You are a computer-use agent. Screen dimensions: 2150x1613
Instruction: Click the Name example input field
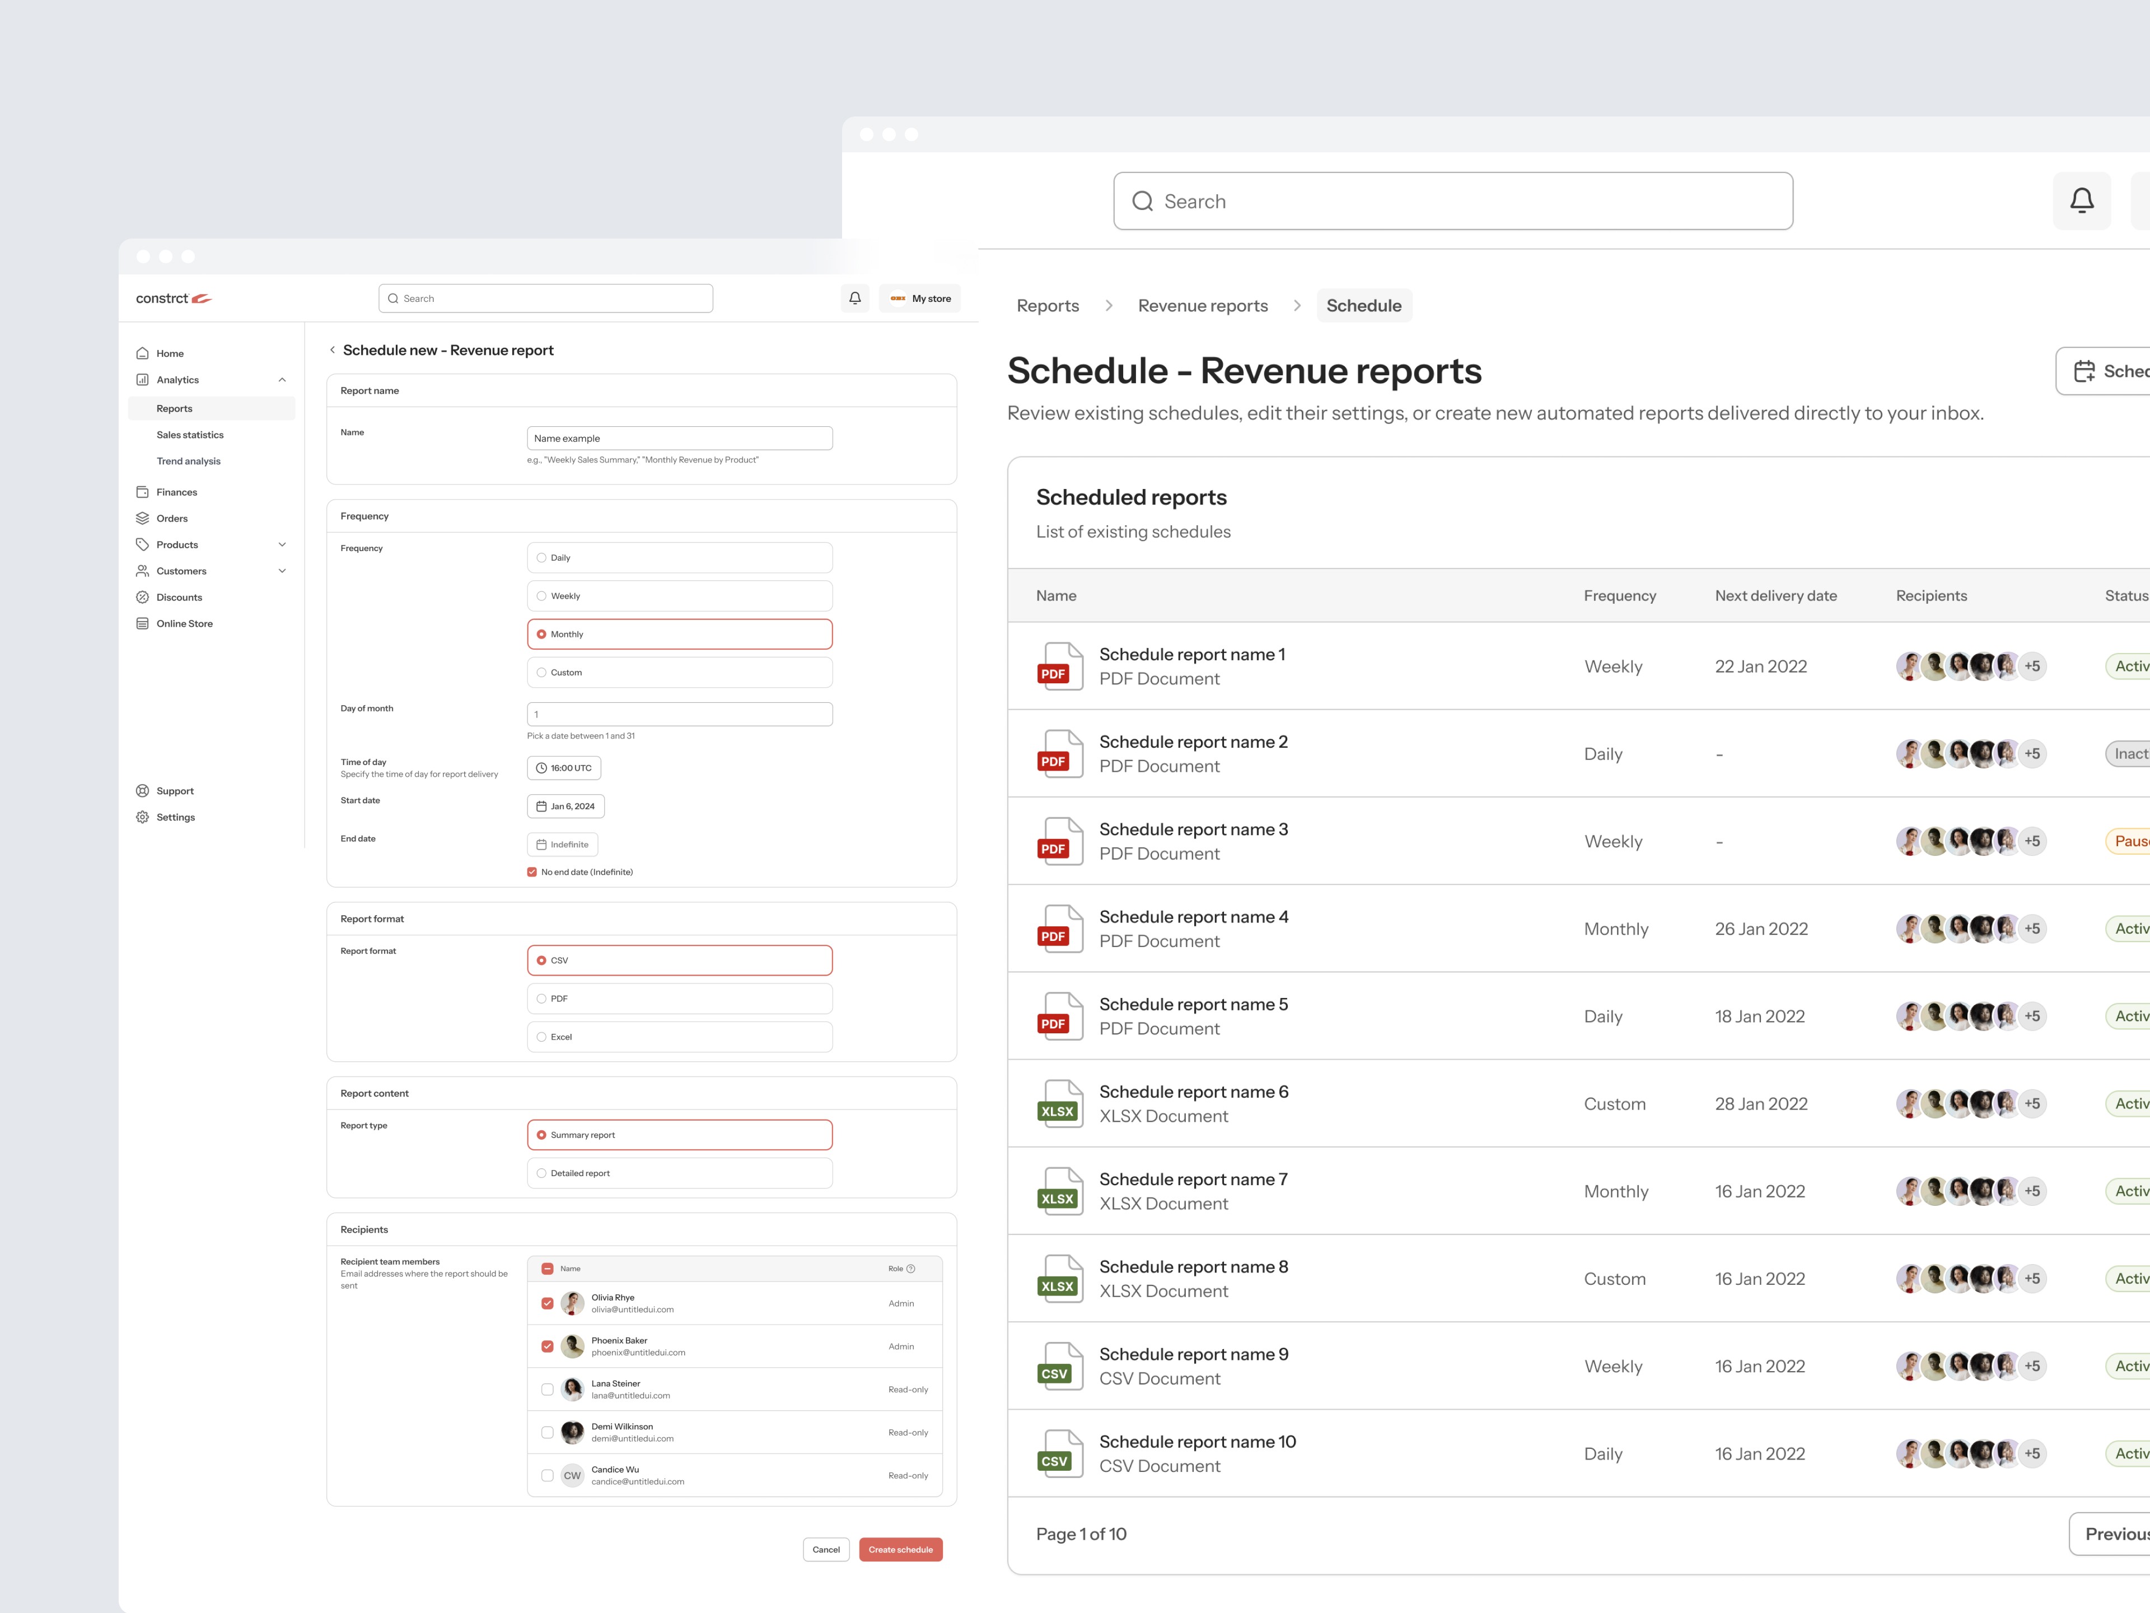[x=679, y=439]
